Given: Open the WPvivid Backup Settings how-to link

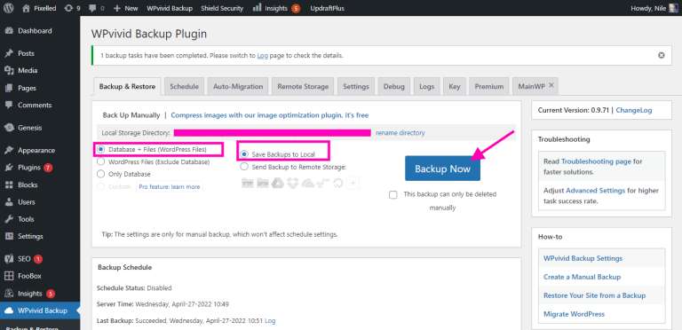Looking at the screenshot, I should coord(583,258).
